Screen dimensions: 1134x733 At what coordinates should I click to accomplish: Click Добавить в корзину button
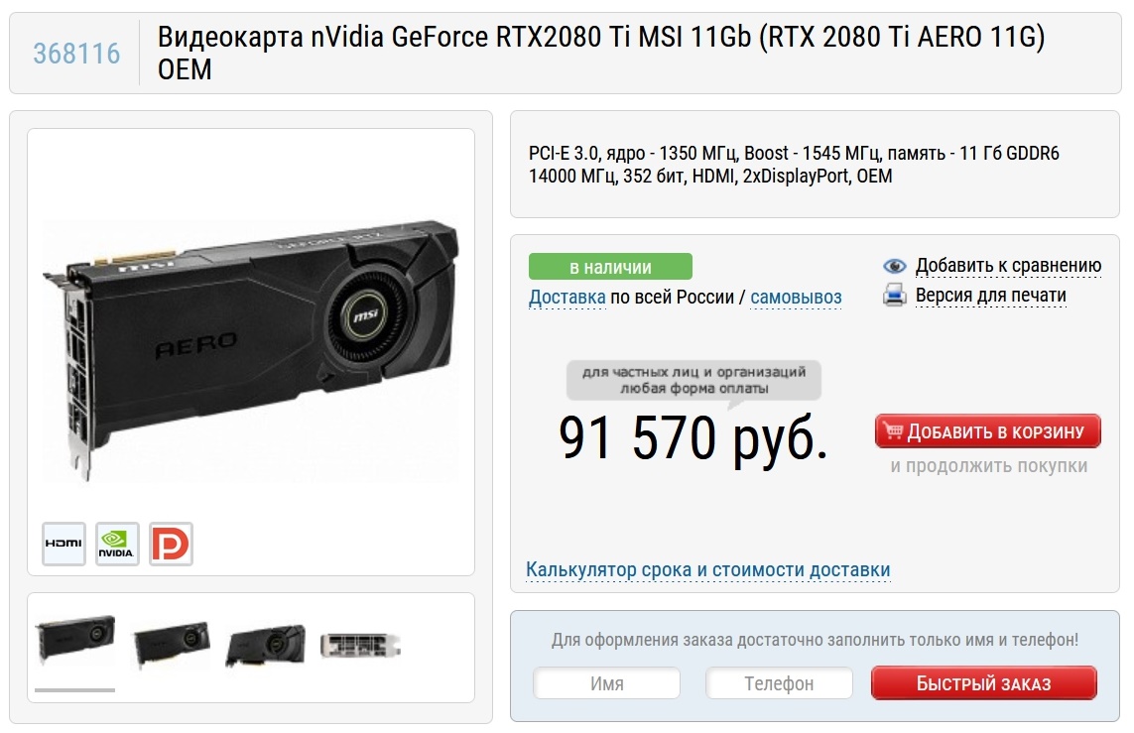[988, 431]
